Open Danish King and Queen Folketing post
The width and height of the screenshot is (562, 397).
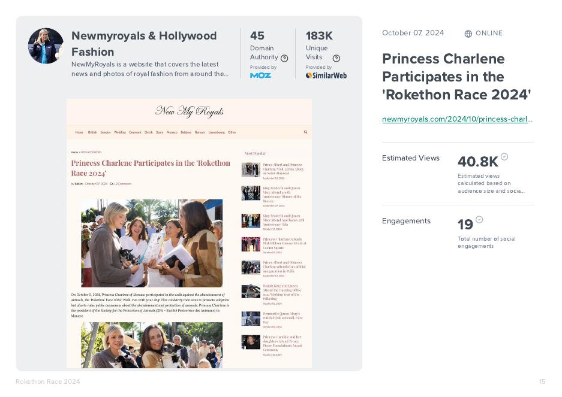[x=282, y=292]
